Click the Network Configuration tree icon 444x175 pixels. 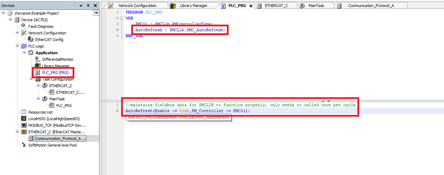click(24, 33)
